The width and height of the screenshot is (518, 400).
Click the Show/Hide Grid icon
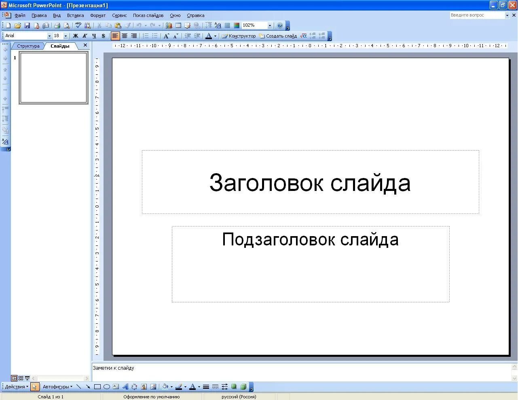[227, 25]
